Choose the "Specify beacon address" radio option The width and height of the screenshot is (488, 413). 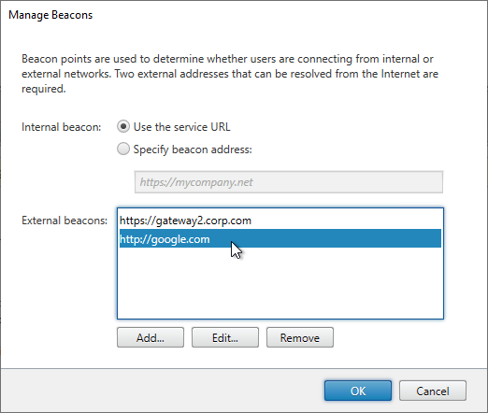tap(123, 149)
